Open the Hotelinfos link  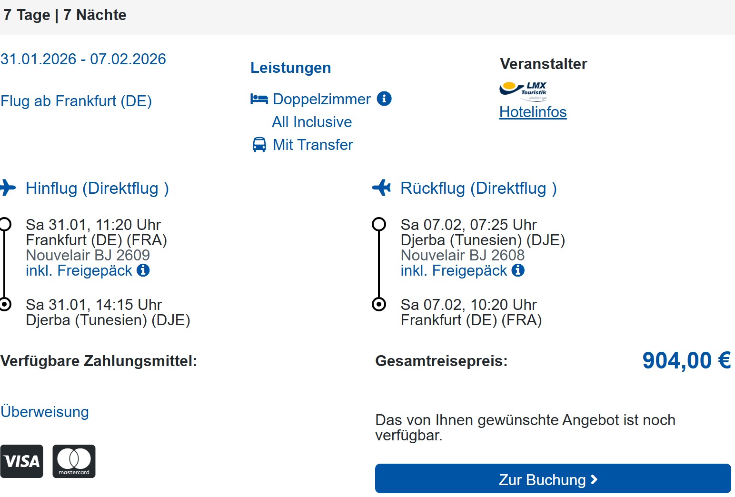click(x=533, y=112)
